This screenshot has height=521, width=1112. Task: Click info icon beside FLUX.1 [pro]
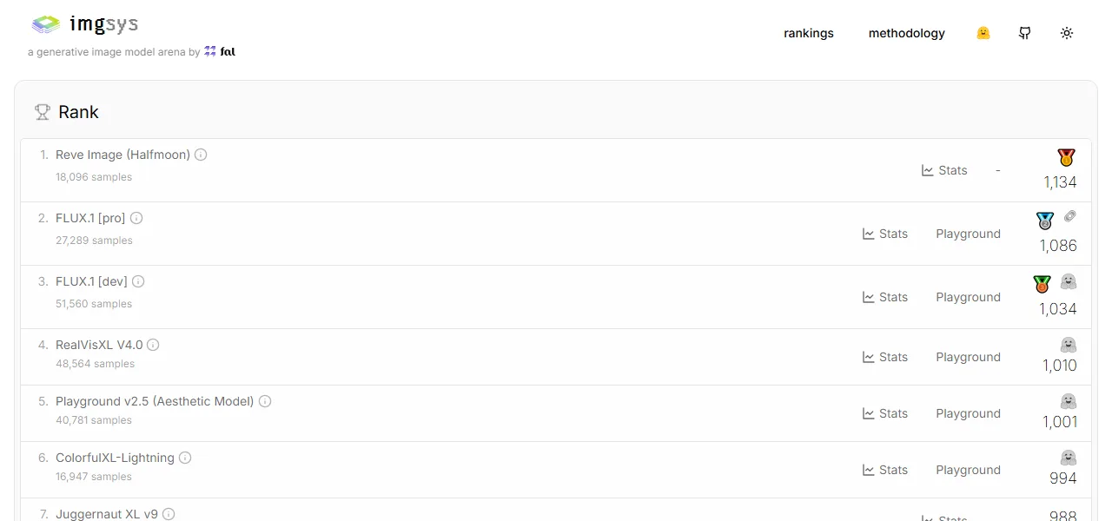coord(136,218)
